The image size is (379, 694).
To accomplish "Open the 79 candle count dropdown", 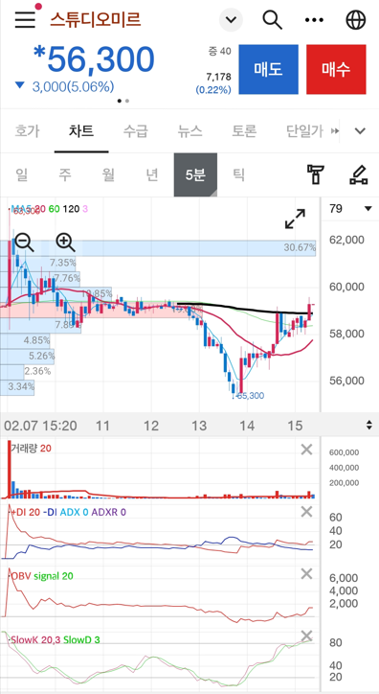I will [350, 208].
